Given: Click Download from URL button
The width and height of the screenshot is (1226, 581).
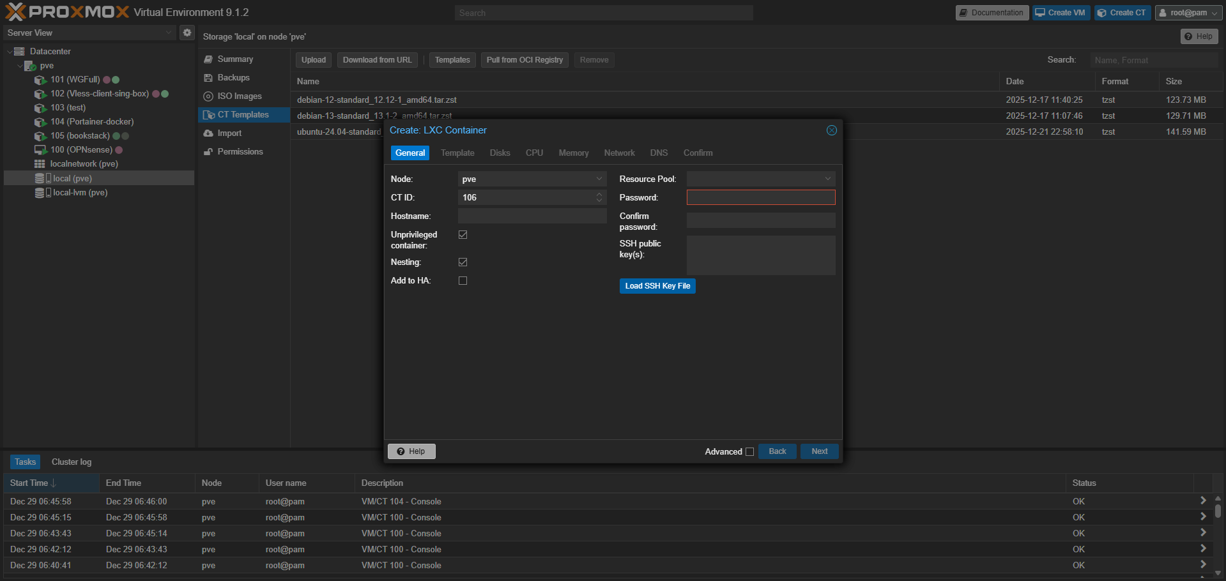Looking at the screenshot, I should (x=377, y=60).
